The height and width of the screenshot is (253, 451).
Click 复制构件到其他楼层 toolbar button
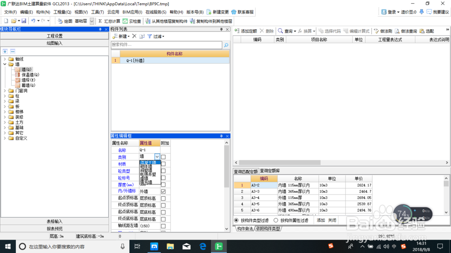click(211, 21)
